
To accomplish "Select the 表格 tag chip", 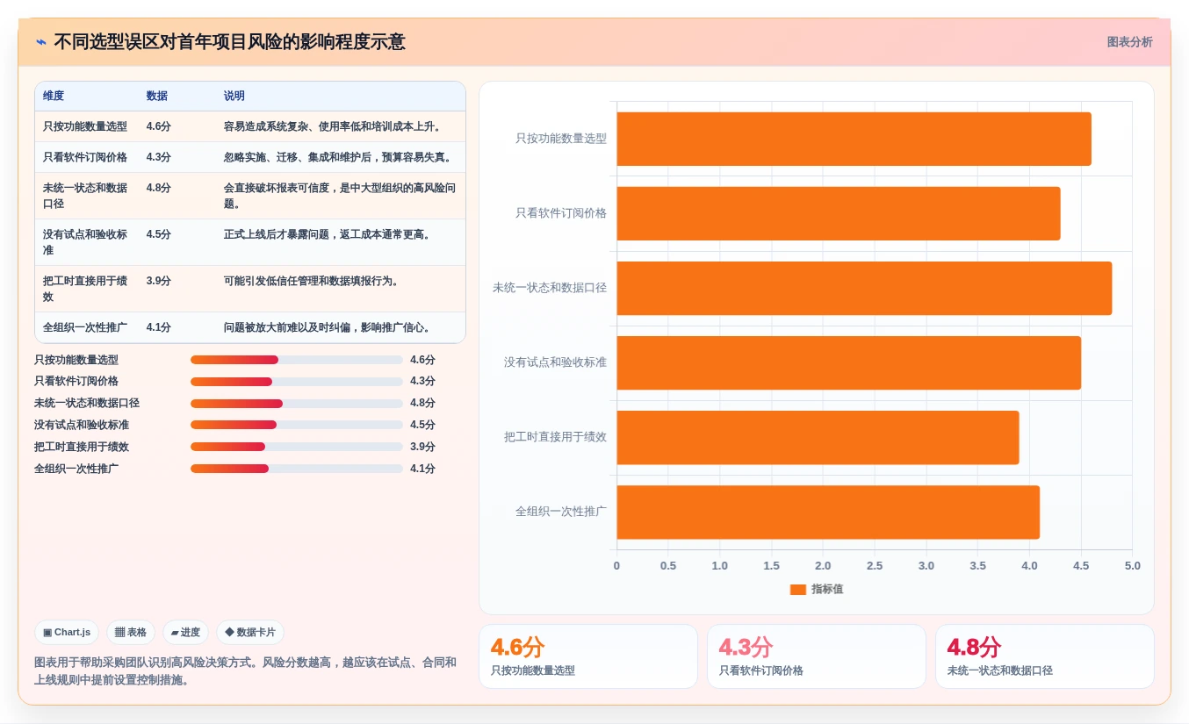I will [x=131, y=632].
